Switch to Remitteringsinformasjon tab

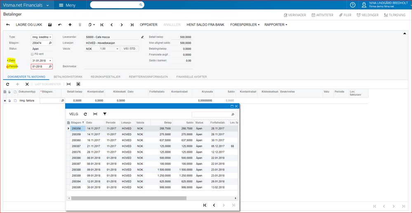point(148,77)
